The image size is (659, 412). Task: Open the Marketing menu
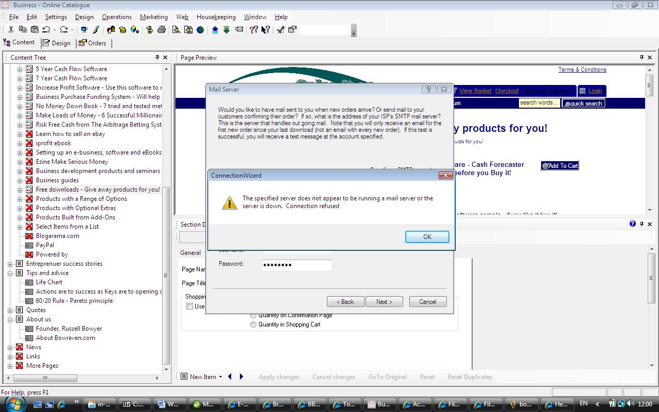[153, 17]
